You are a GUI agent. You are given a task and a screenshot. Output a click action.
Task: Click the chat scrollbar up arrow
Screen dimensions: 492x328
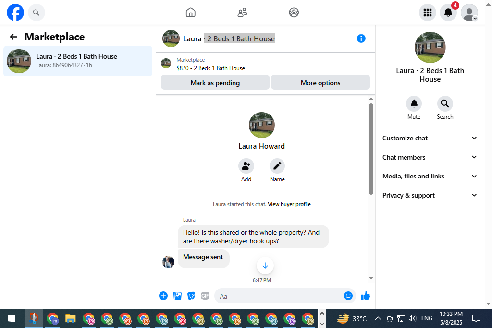[x=371, y=99]
